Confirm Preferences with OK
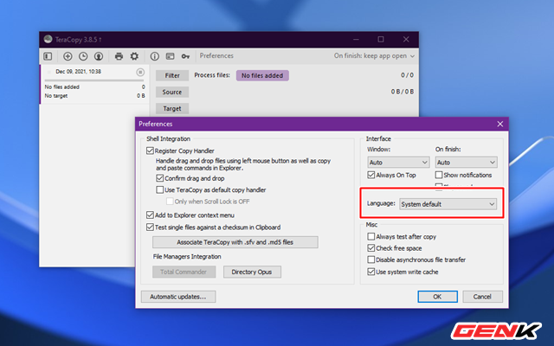Viewport: 554px width, 346px height. [437, 297]
